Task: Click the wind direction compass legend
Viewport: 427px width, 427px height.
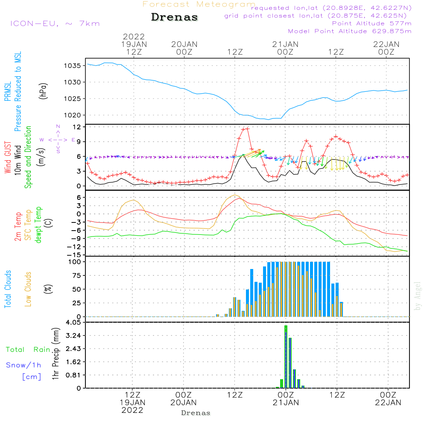Action: click(58, 140)
